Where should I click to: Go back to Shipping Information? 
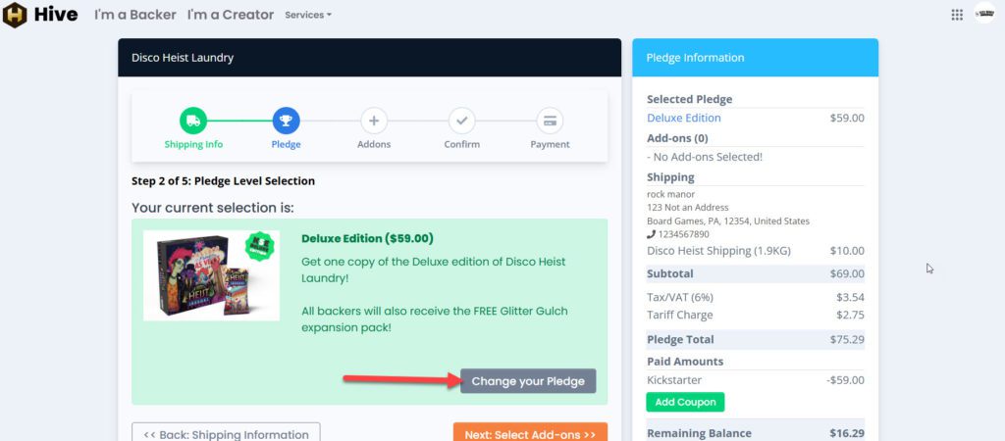coord(226,433)
